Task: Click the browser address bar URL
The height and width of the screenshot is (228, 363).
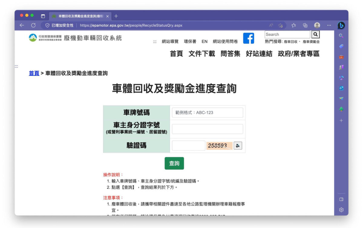Action: click(x=131, y=25)
